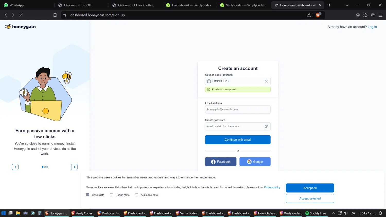Open the extensions puzzle icon
The height and width of the screenshot is (217, 386).
coord(365,15)
